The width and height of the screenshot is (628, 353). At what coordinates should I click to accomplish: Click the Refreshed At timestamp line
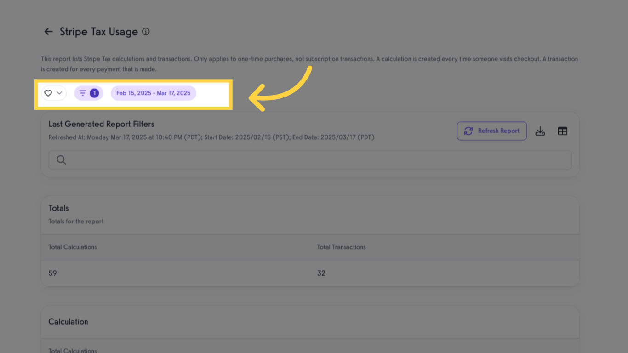[211, 137]
